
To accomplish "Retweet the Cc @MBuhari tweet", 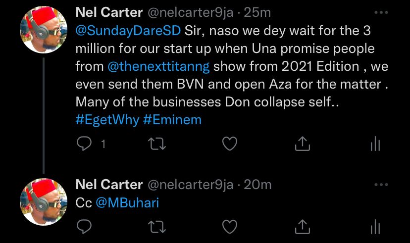I will coord(156,227).
